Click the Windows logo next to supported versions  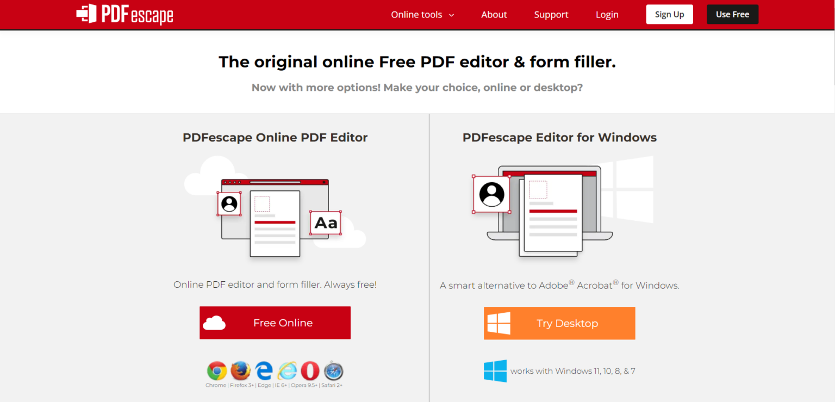[x=494, y=370]
